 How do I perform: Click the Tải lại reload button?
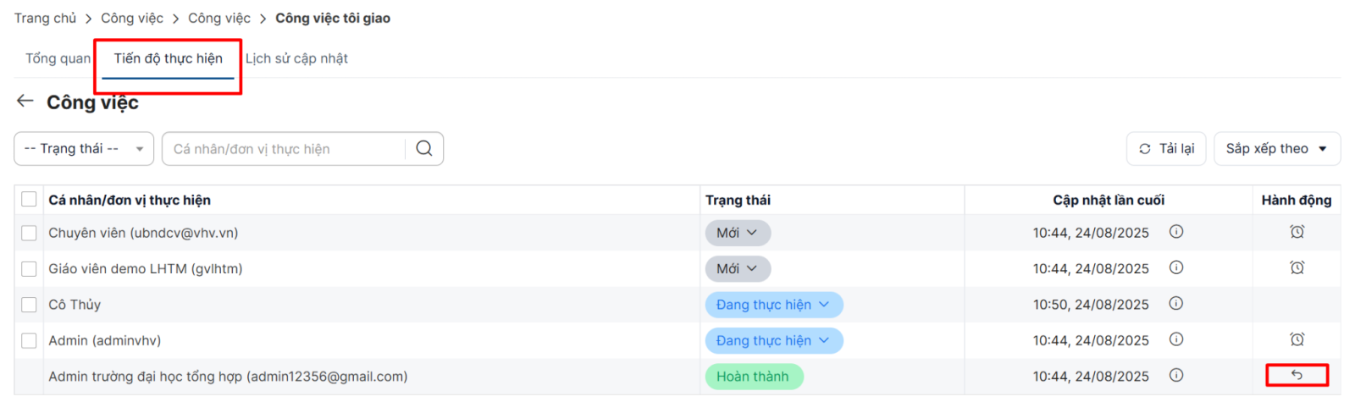point(1166,149)
